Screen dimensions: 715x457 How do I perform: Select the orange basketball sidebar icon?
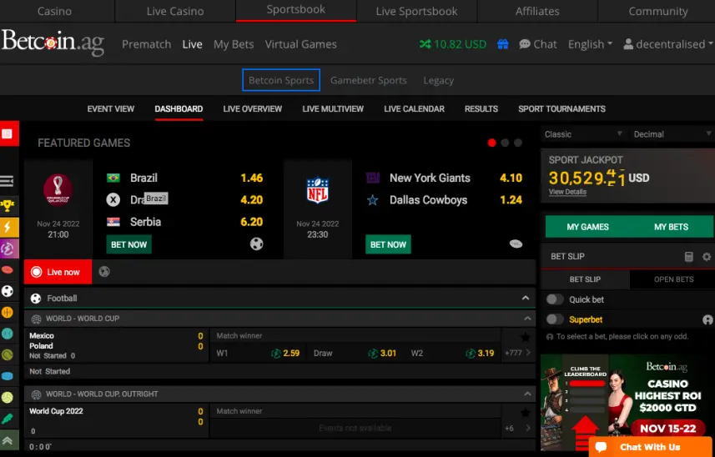pos(8,313)
